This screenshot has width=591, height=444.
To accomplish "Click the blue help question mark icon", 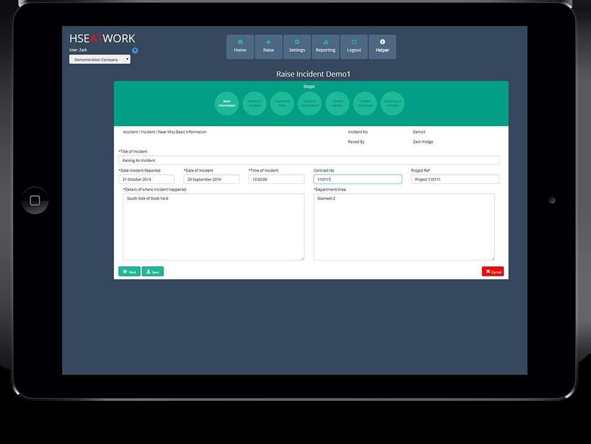I will (x=135, y=50).
